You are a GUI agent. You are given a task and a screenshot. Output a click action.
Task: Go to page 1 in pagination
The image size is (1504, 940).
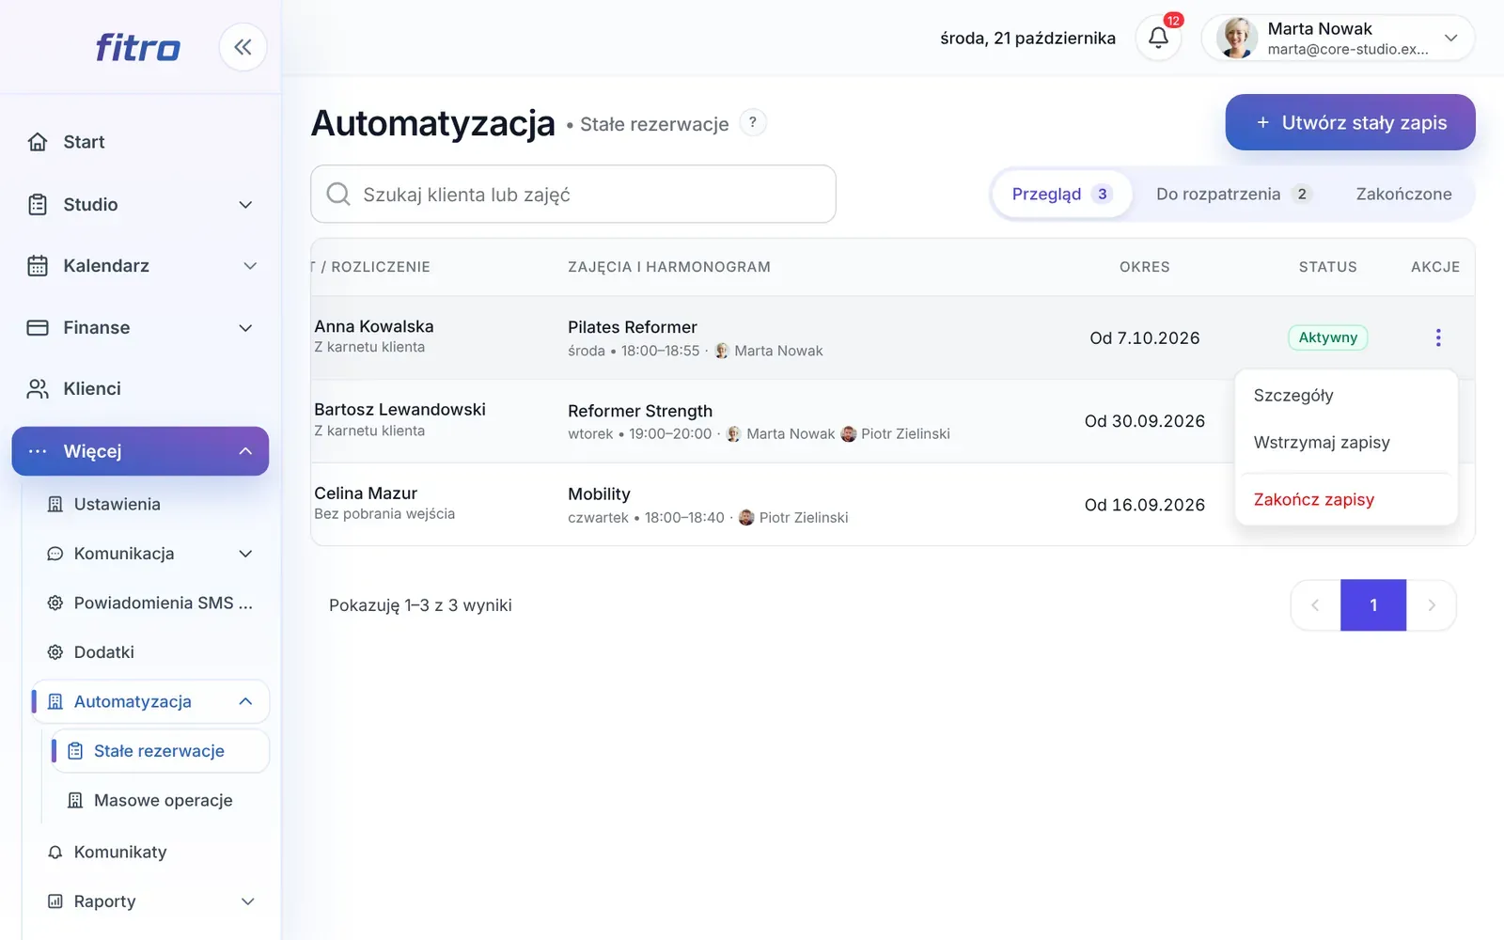click(1373, 605)
